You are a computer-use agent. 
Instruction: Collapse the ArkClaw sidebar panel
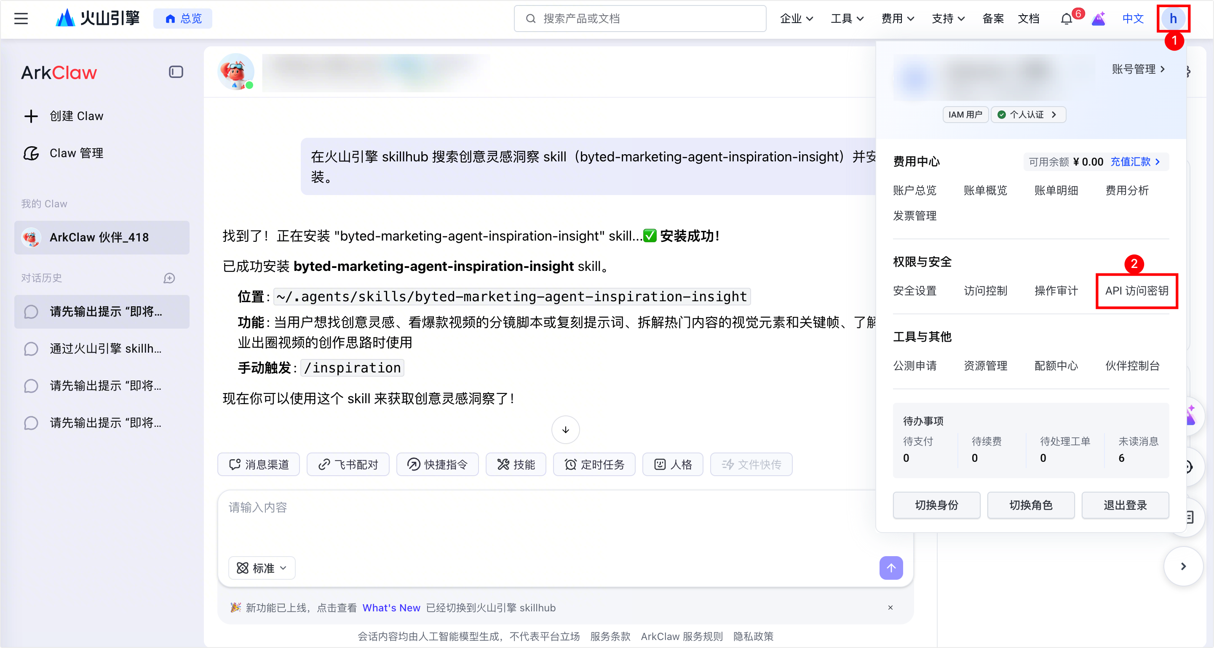(x=176, y=72)
